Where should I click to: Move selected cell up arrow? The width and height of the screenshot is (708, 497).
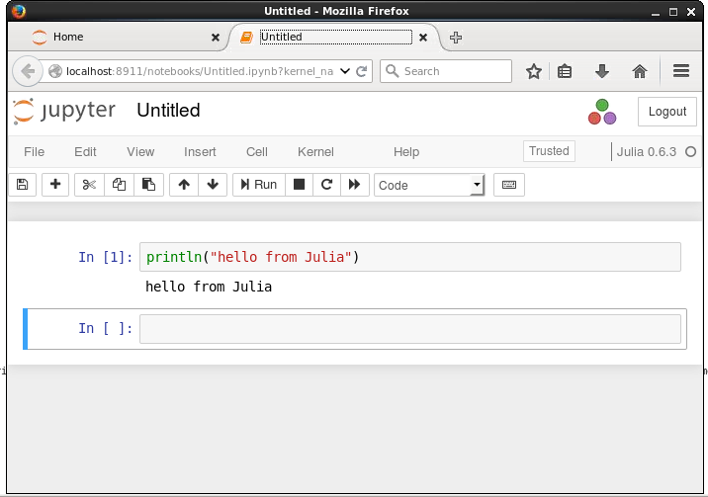184,185
